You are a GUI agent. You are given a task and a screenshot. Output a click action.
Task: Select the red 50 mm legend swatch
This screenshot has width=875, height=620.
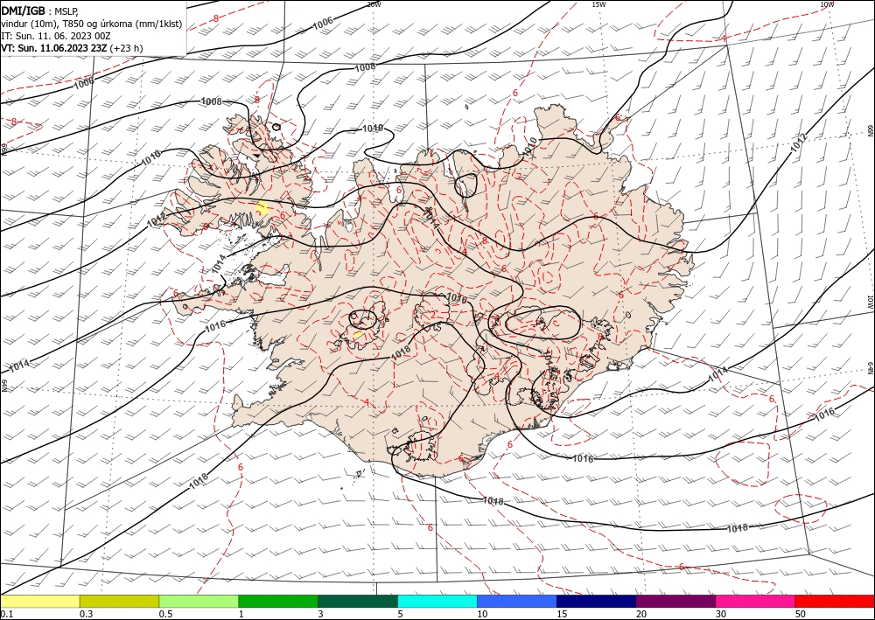834,601
